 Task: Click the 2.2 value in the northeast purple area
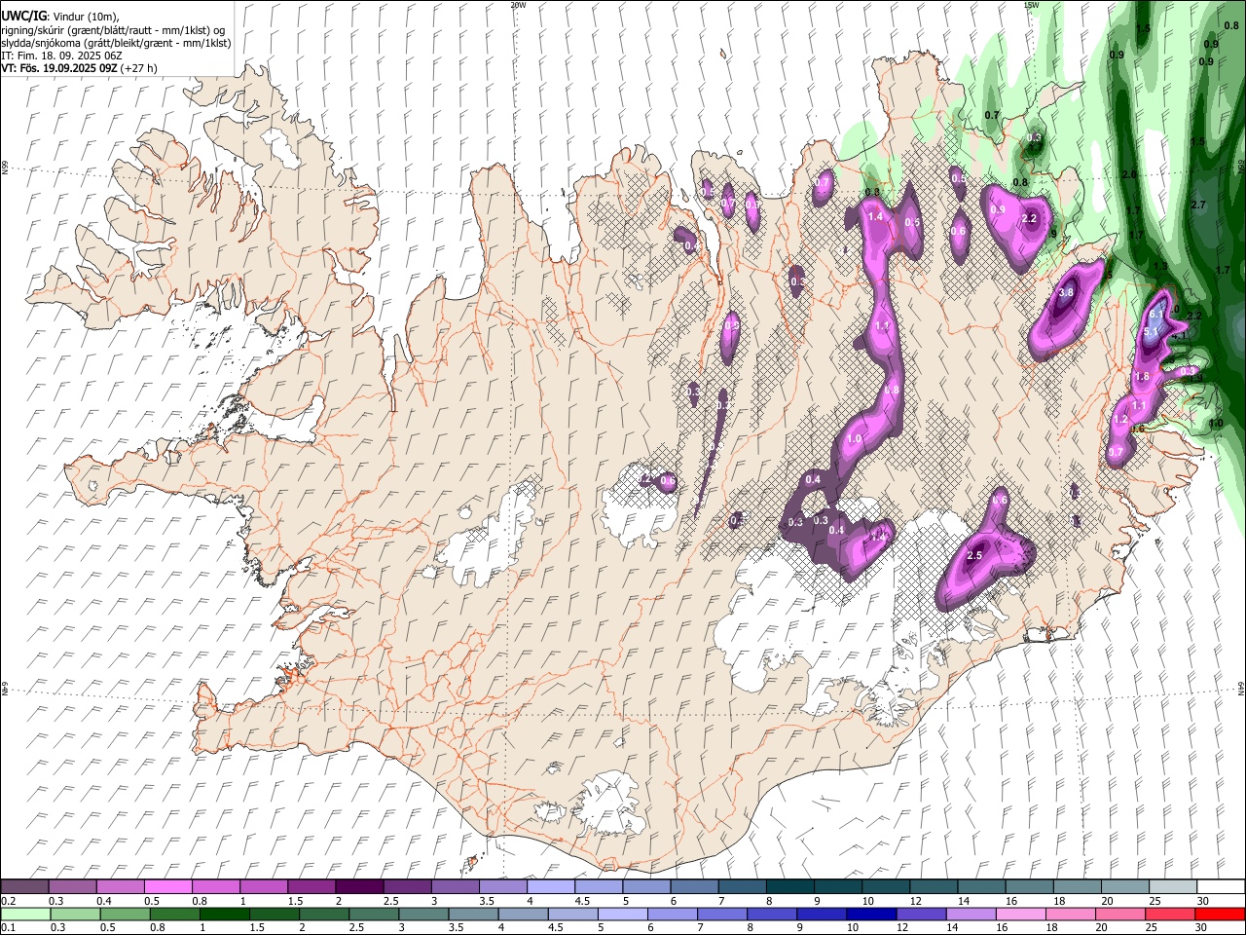pyautogui.click(x=1030, y=219)
